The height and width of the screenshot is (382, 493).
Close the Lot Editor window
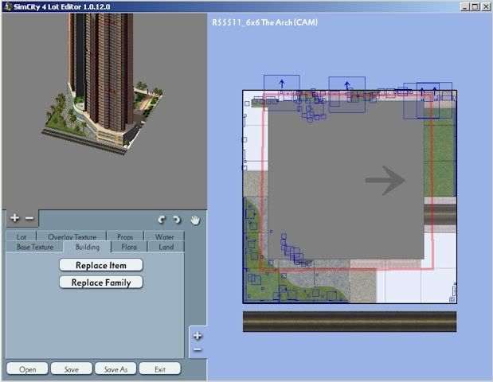(x=486, y=6)
